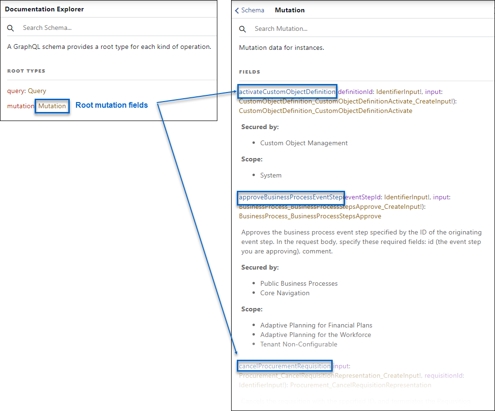The height and width of the screenshot is (411, 495).
Task: Click the 'Mutation' panel title
Action: [290, 10]
